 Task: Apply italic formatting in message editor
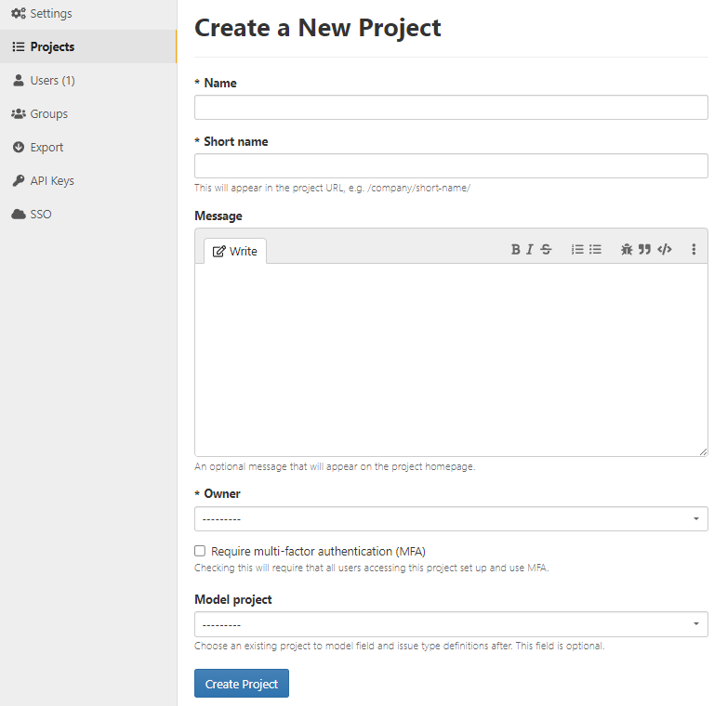coord(530,249)
